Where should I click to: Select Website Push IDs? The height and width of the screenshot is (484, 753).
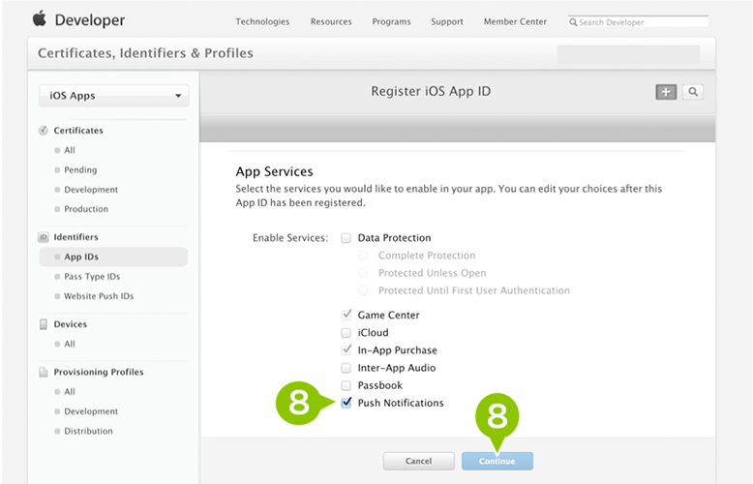pos(99,296)
